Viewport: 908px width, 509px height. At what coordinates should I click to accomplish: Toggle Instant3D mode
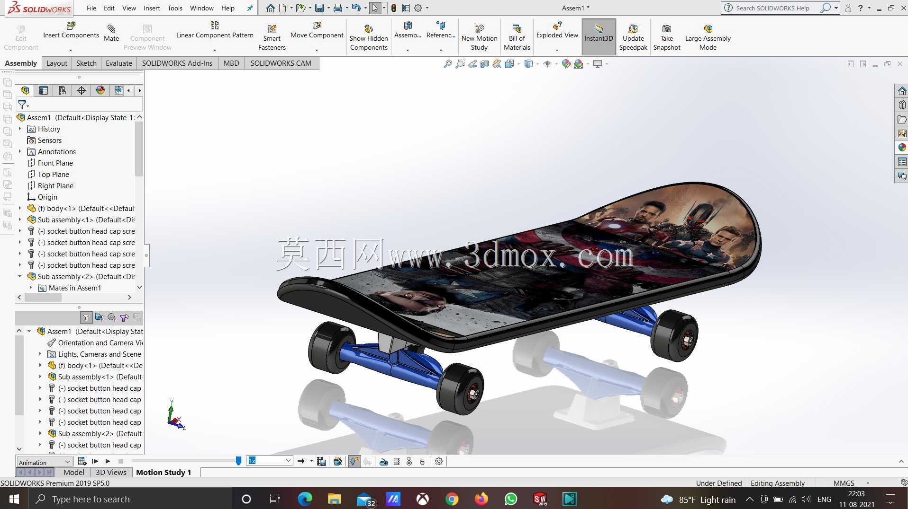click(599, 37)
